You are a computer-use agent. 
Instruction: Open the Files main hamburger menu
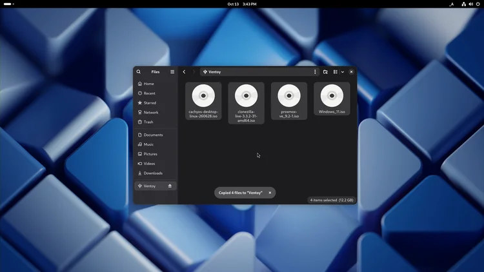tap(172, 72)
